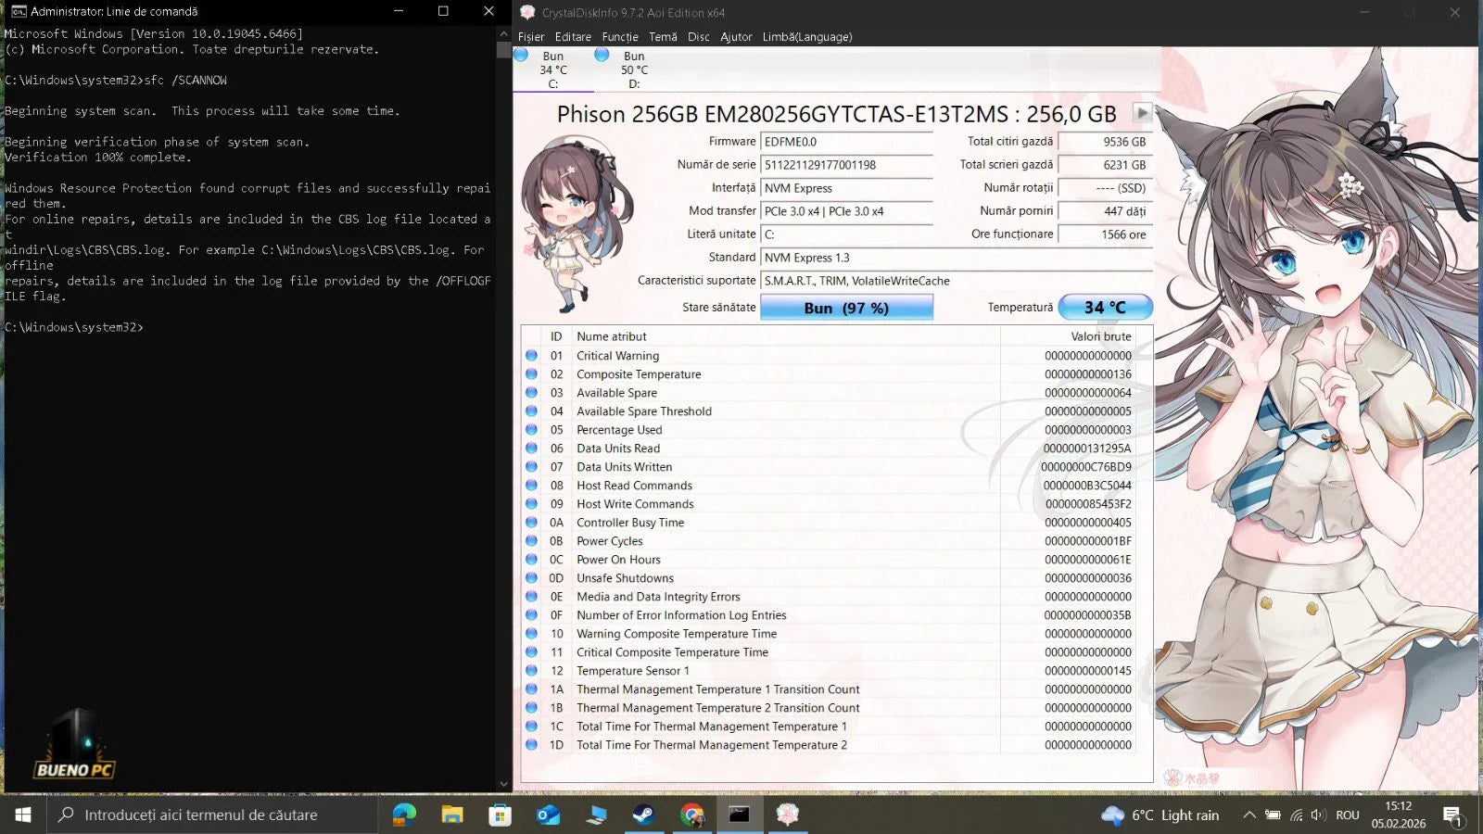The image size is (1483, 834).
Task: Open Microsoft Store from the taskbar
Action: click(x=501, y=815)
